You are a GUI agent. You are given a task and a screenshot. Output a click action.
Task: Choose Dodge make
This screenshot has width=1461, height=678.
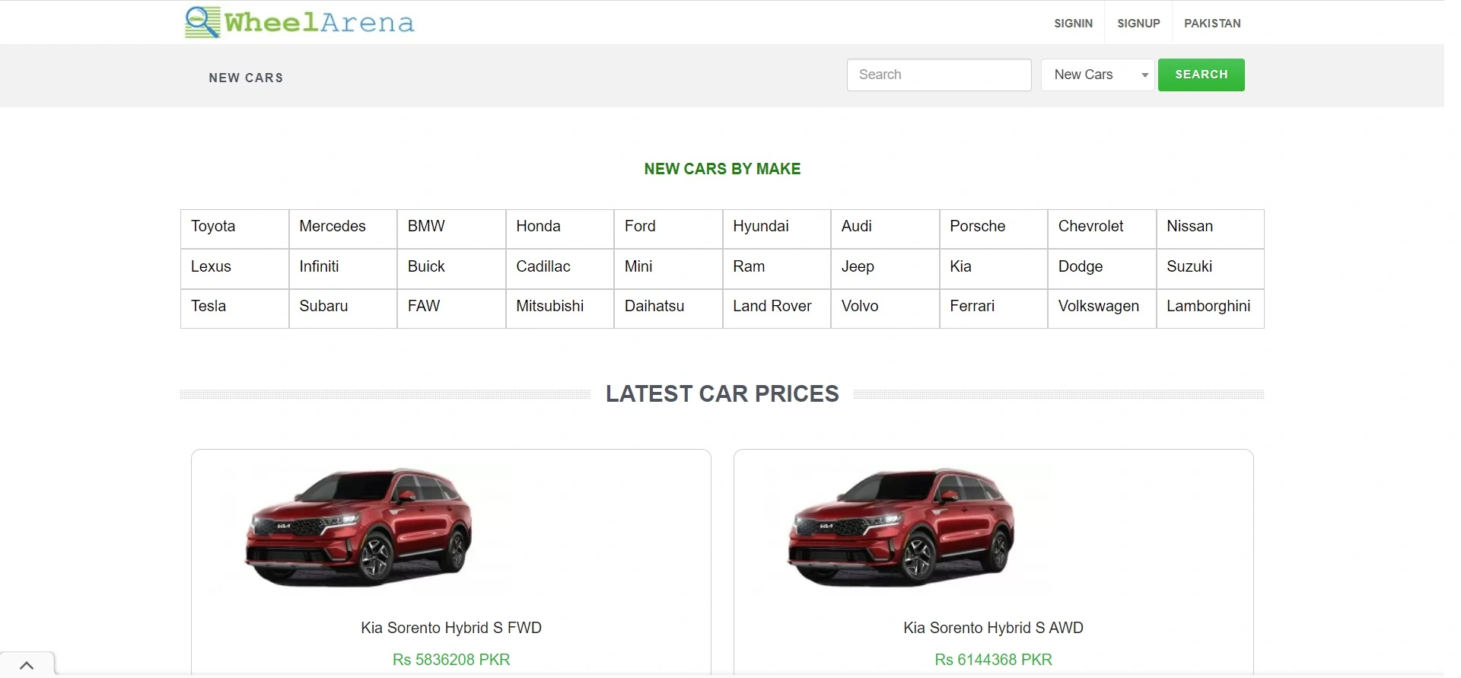(1081, 266)
